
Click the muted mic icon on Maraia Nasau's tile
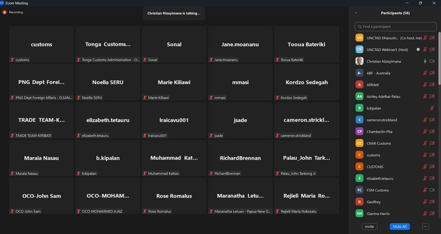[x=12, y=174]
